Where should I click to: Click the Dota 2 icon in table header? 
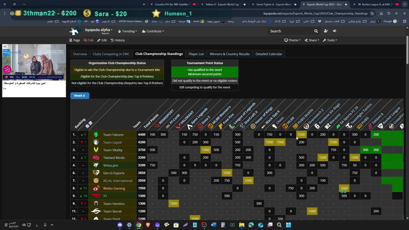pyautogui.click(x=200, y=126)
